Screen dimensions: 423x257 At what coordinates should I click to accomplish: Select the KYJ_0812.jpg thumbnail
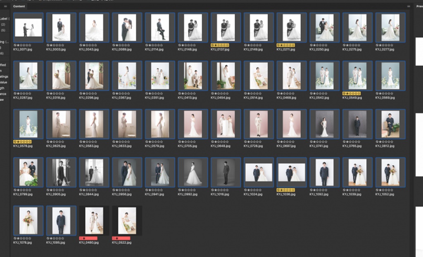tap(390, 124)
